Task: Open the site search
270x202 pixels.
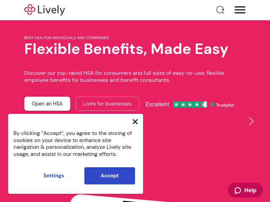Action: 220,10
